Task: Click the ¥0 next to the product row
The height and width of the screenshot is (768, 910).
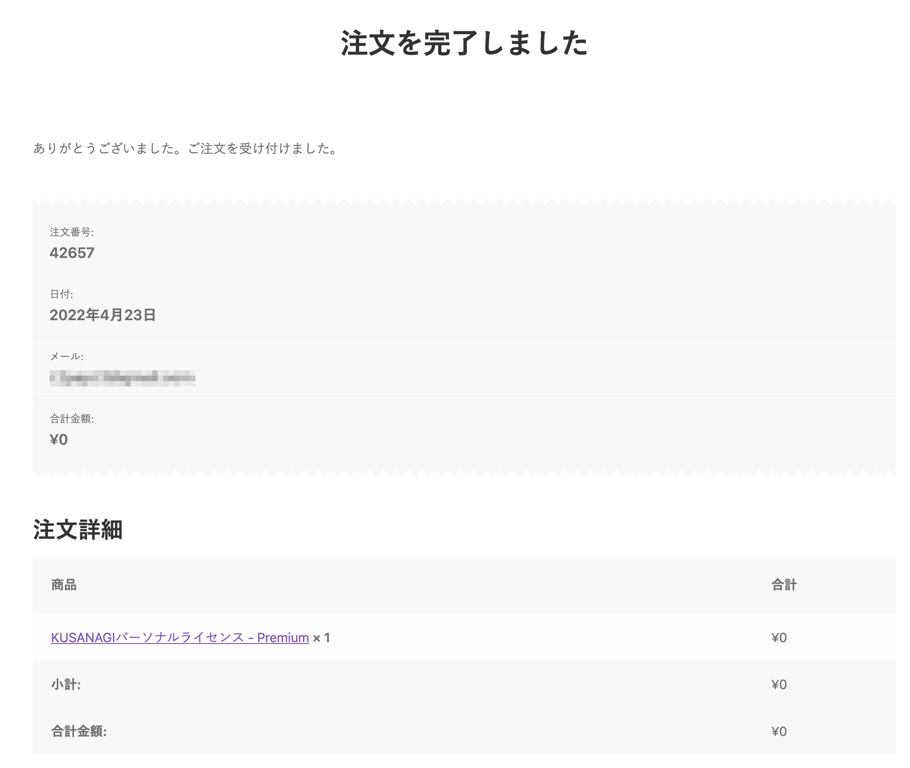Action: [779, 638]
